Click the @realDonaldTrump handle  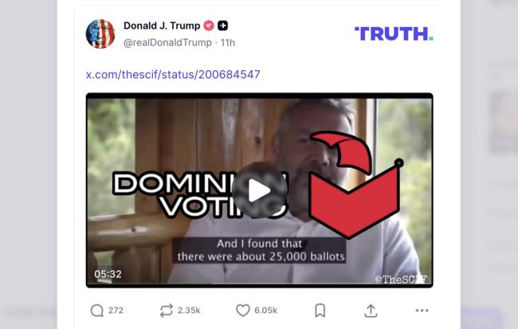click(x=167, y=42)
